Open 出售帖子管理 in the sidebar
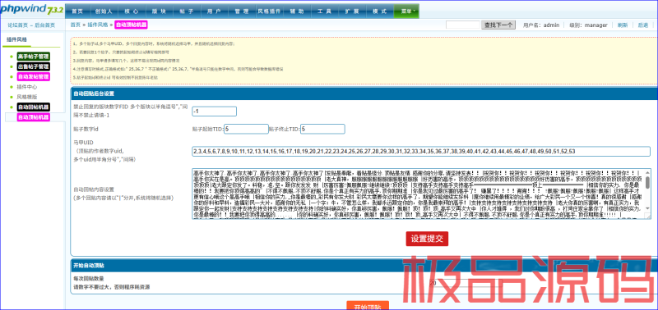This screenshot has height=310, width=658. (33, 66)
